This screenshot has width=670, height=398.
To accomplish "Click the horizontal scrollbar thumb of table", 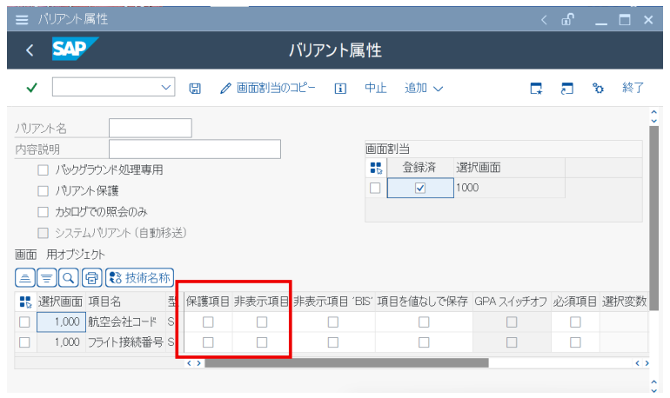I will click(x=346, y=363).
